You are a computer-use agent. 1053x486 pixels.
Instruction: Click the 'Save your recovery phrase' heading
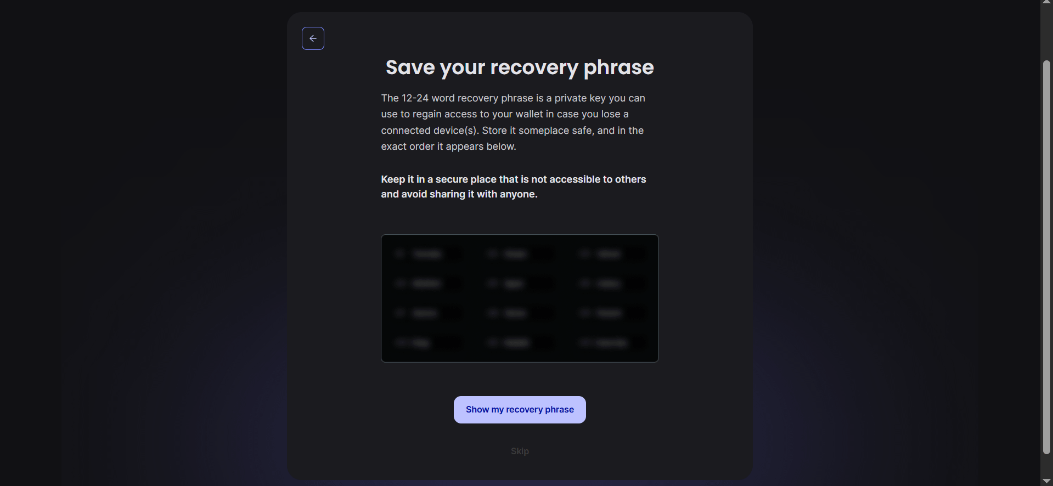[520, 67]
